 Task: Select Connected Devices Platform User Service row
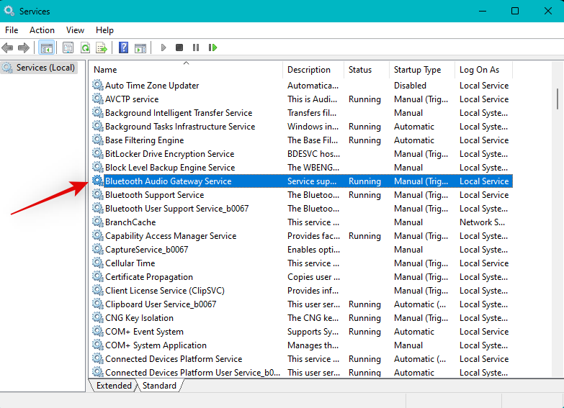pyautogui.click(x=302, y=373)
